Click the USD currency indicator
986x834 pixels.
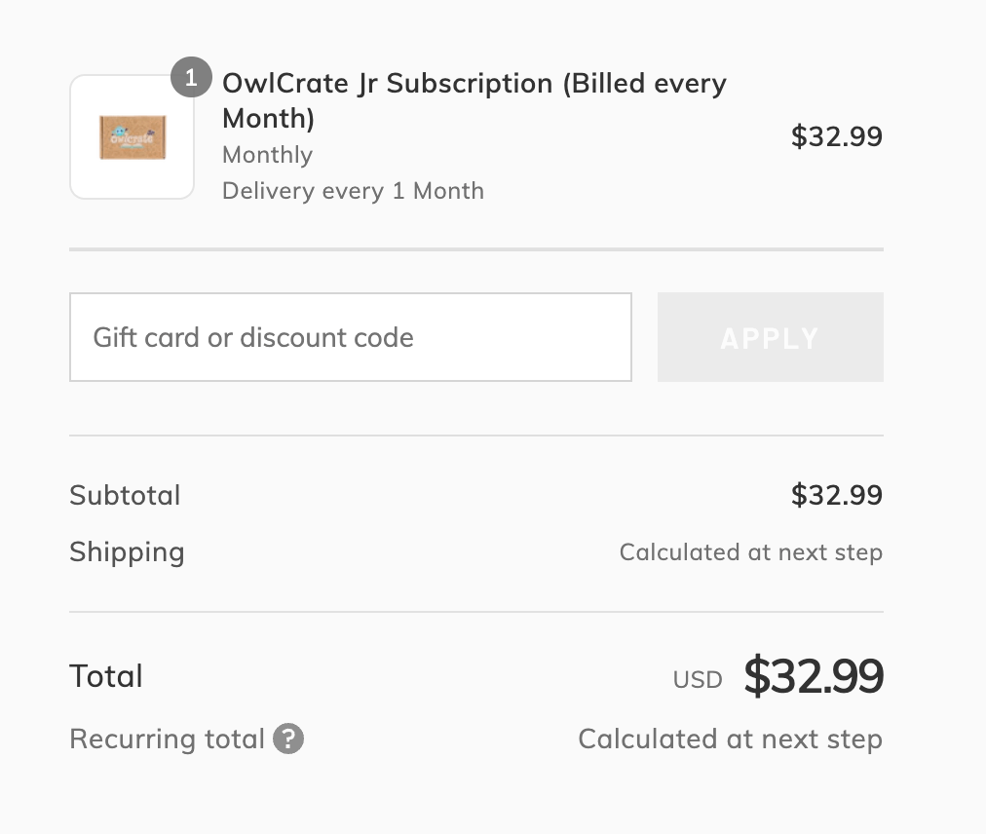(x=698, y=680)
